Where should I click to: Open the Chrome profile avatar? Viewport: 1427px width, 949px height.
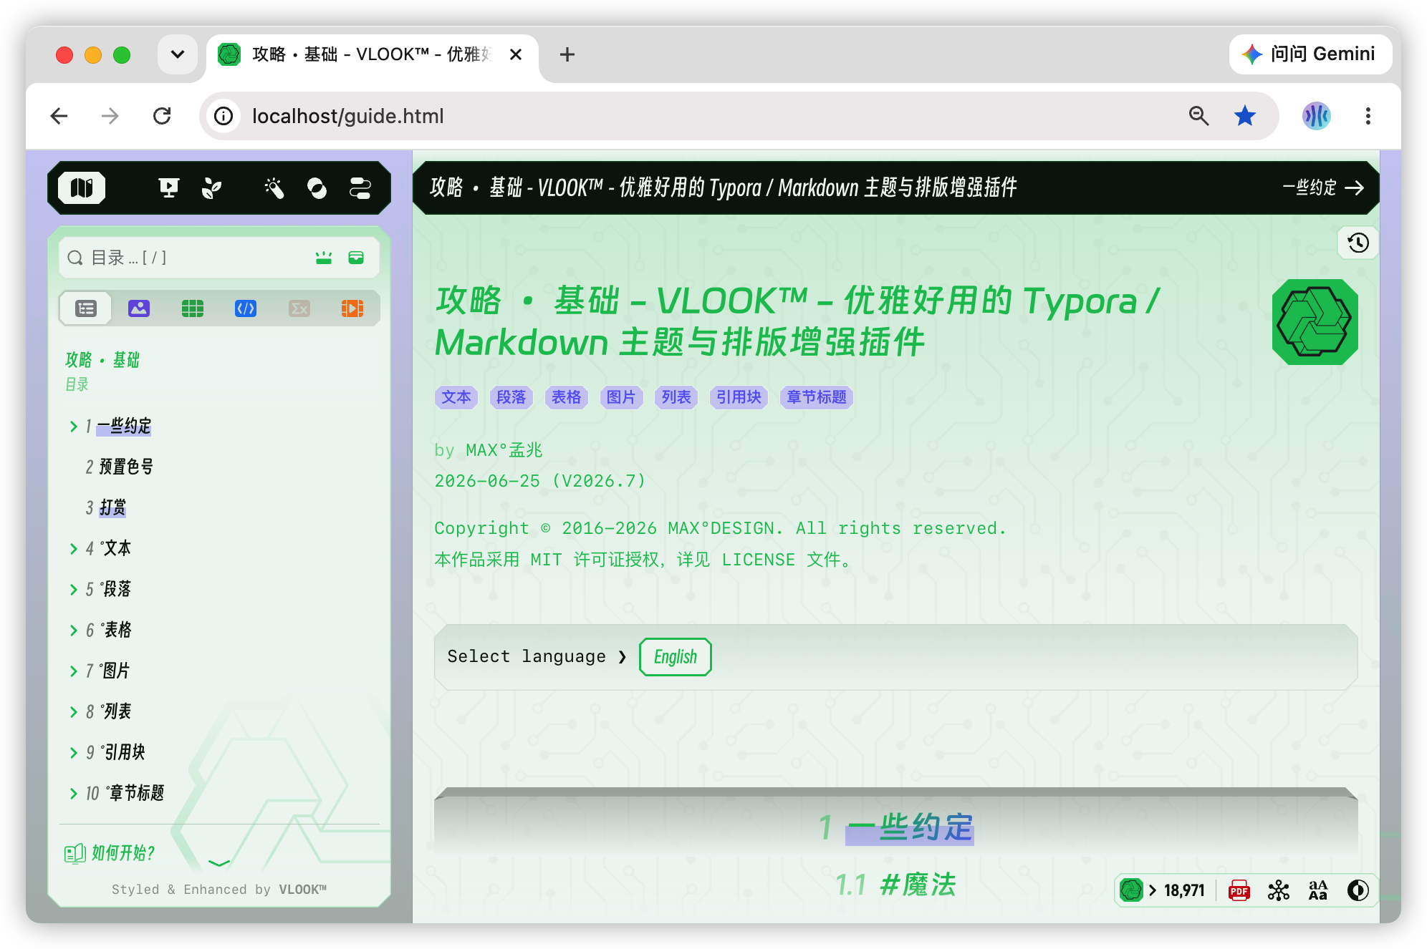(1316, 116)
